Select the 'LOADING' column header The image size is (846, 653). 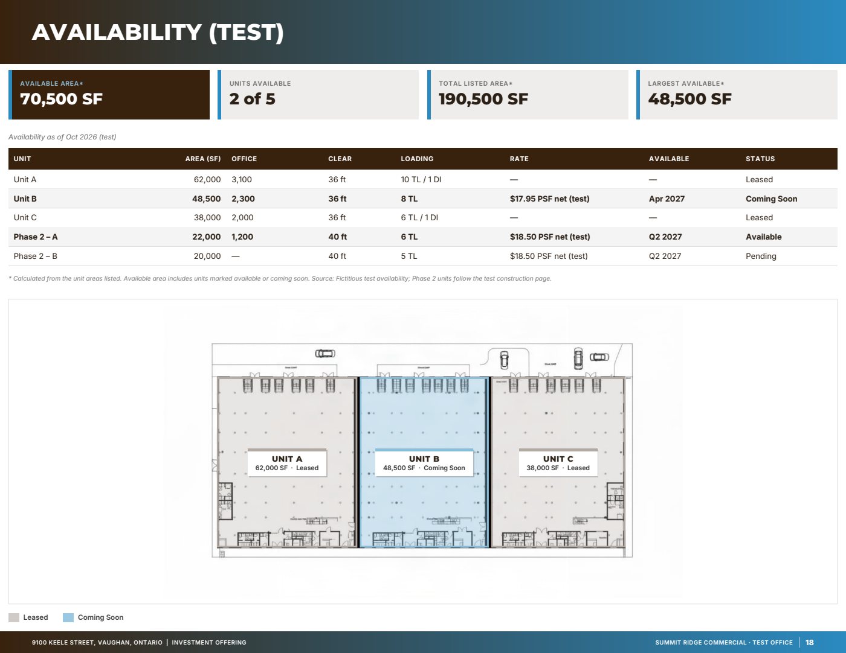pyautogui.click(x=417, y=159)
